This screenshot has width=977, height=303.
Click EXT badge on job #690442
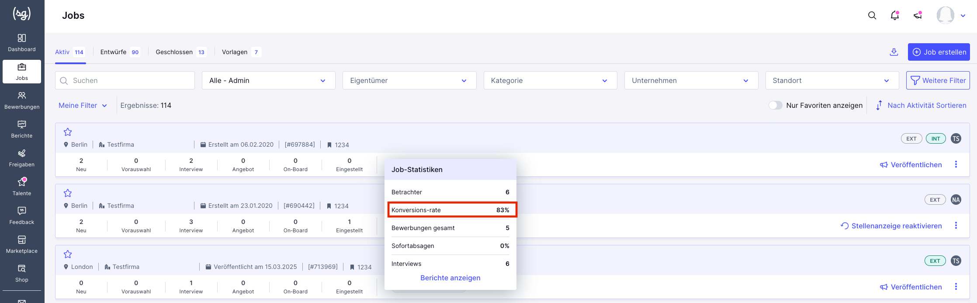point(935,200)
